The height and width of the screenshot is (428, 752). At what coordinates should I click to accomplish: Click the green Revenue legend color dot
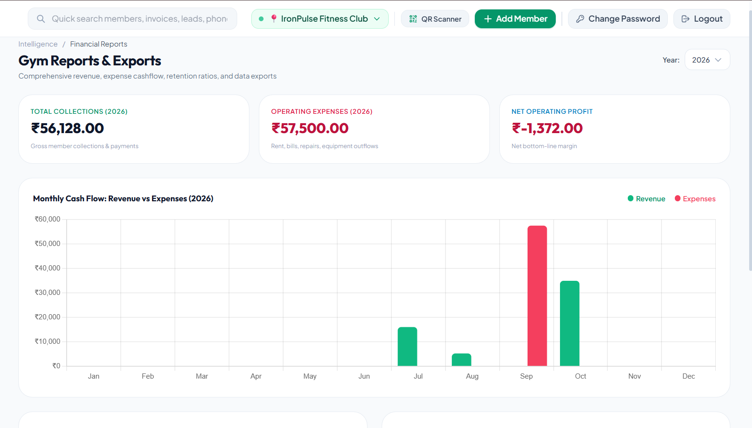coord(631,198)
